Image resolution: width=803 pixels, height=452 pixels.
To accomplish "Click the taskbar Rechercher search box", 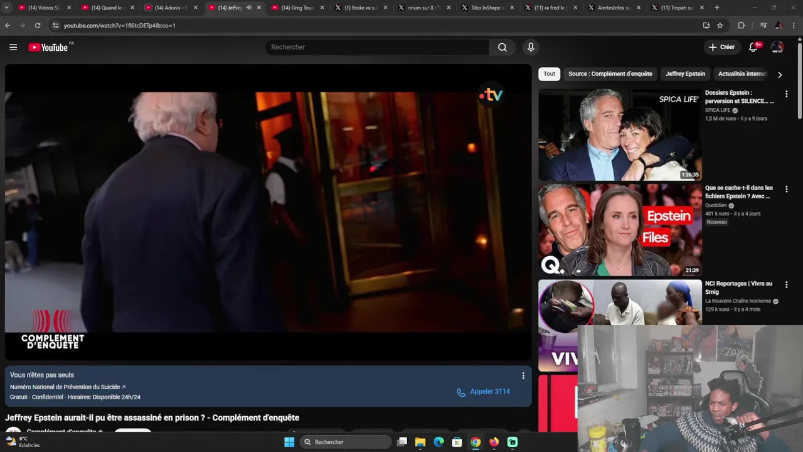I will pos(346,442).
